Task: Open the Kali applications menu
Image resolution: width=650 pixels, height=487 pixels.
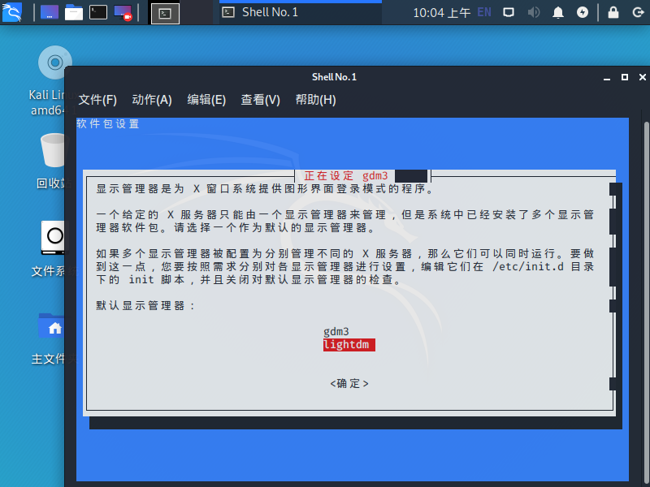Action: point(12,12)
